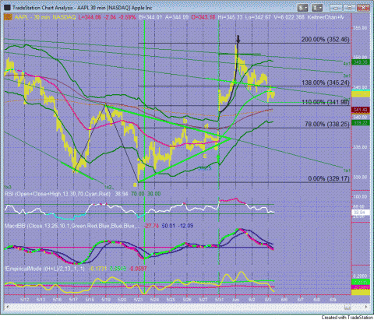Select the yellow wave label 'b' on triangle
This screenshot has height=320, width=374.
tap(185, 121)
